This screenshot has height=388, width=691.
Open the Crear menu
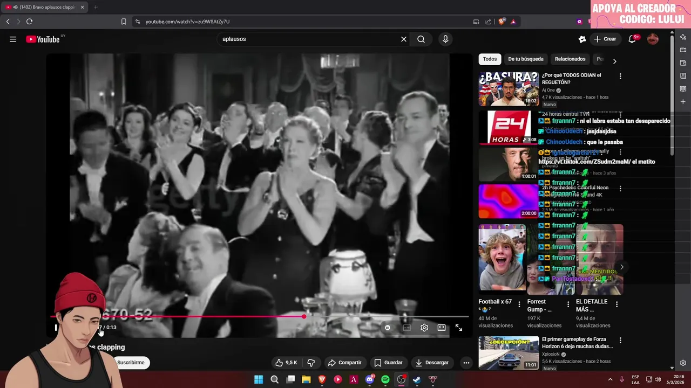(x=605, y=39)
